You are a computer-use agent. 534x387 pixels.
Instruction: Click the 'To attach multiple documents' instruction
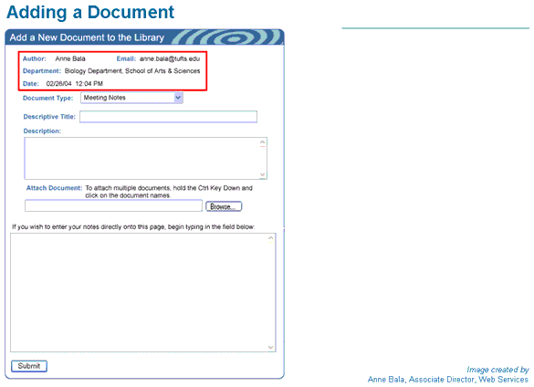(169, 192)
